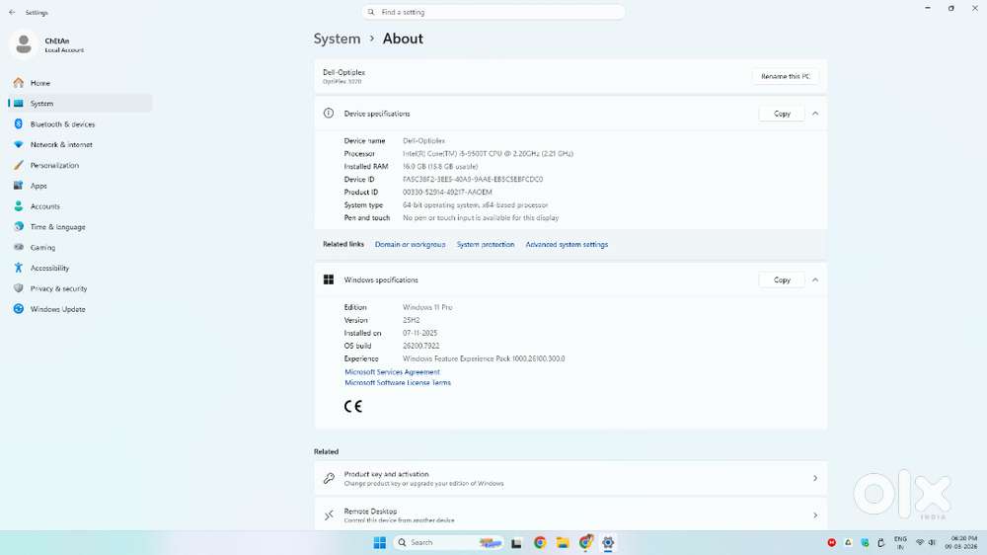The width and height of the screenshot is (987, 555).
Task: Collapse the Device specifications section
Action: tap(815, 114)
